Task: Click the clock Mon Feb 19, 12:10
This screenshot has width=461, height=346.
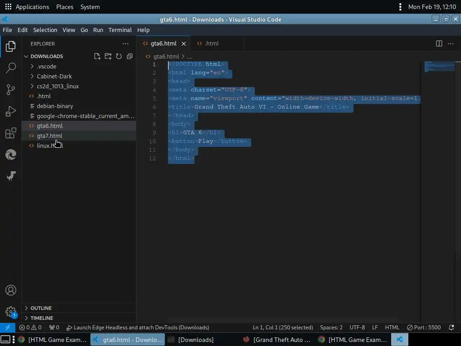Action: click(432, 7)
